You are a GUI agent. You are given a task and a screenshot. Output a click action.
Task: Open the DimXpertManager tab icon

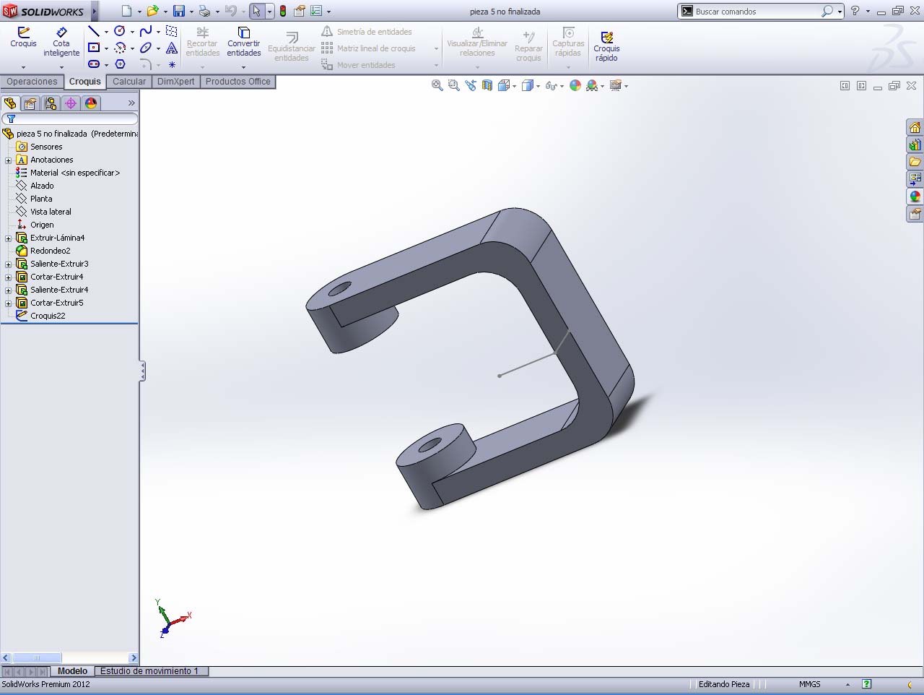[71, 103]
